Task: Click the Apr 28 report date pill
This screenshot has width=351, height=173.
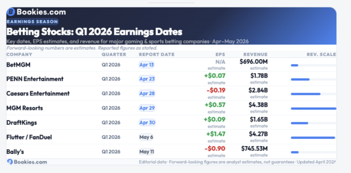Action: [147, 94]
